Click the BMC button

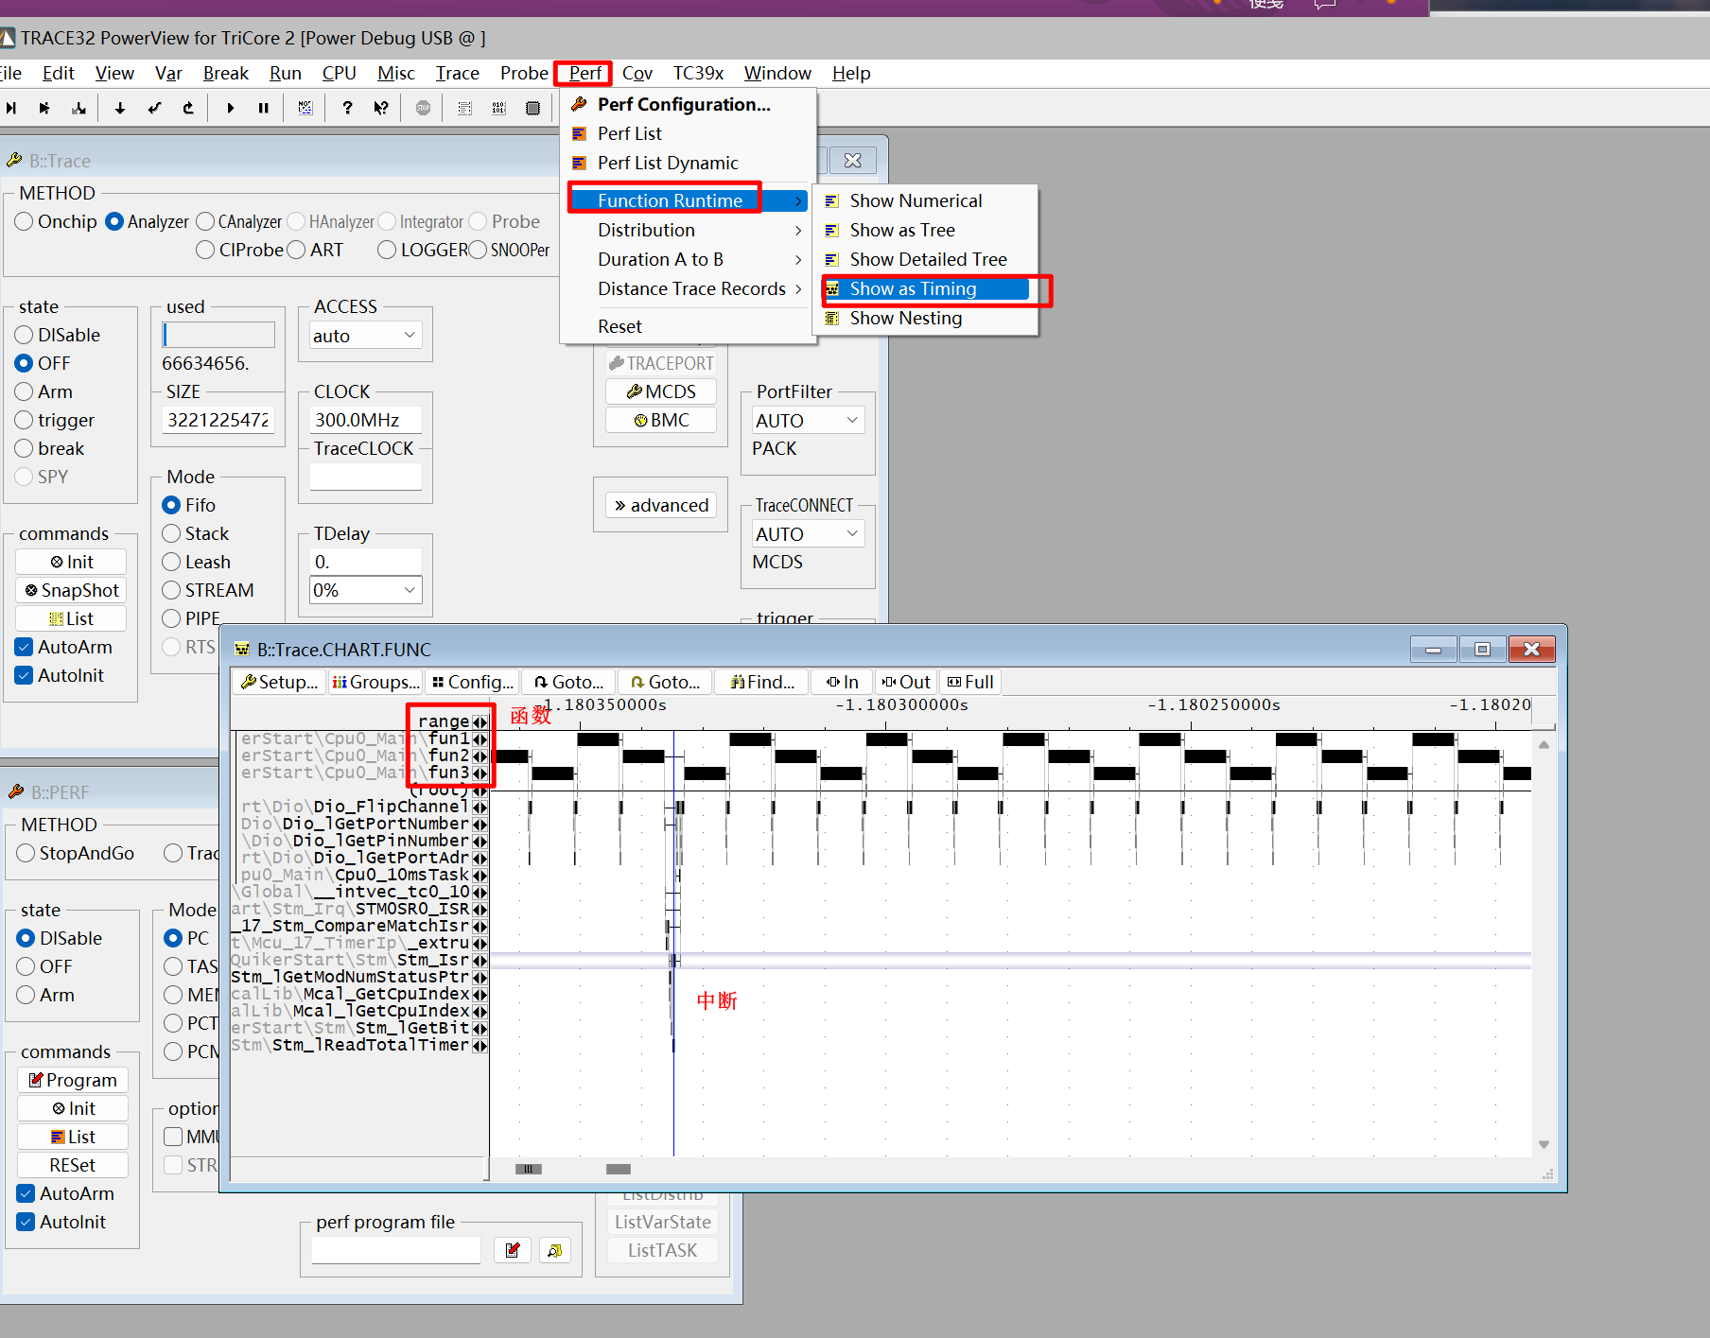click(661, 420)
